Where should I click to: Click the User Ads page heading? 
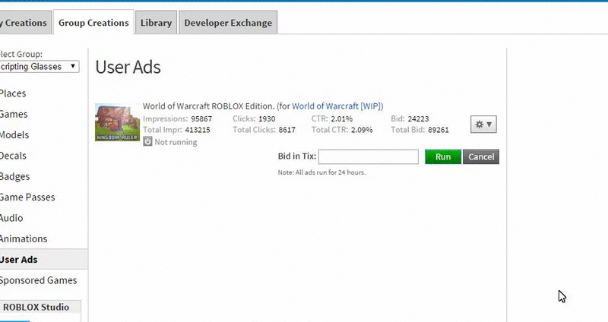click(x=128, y=67)
